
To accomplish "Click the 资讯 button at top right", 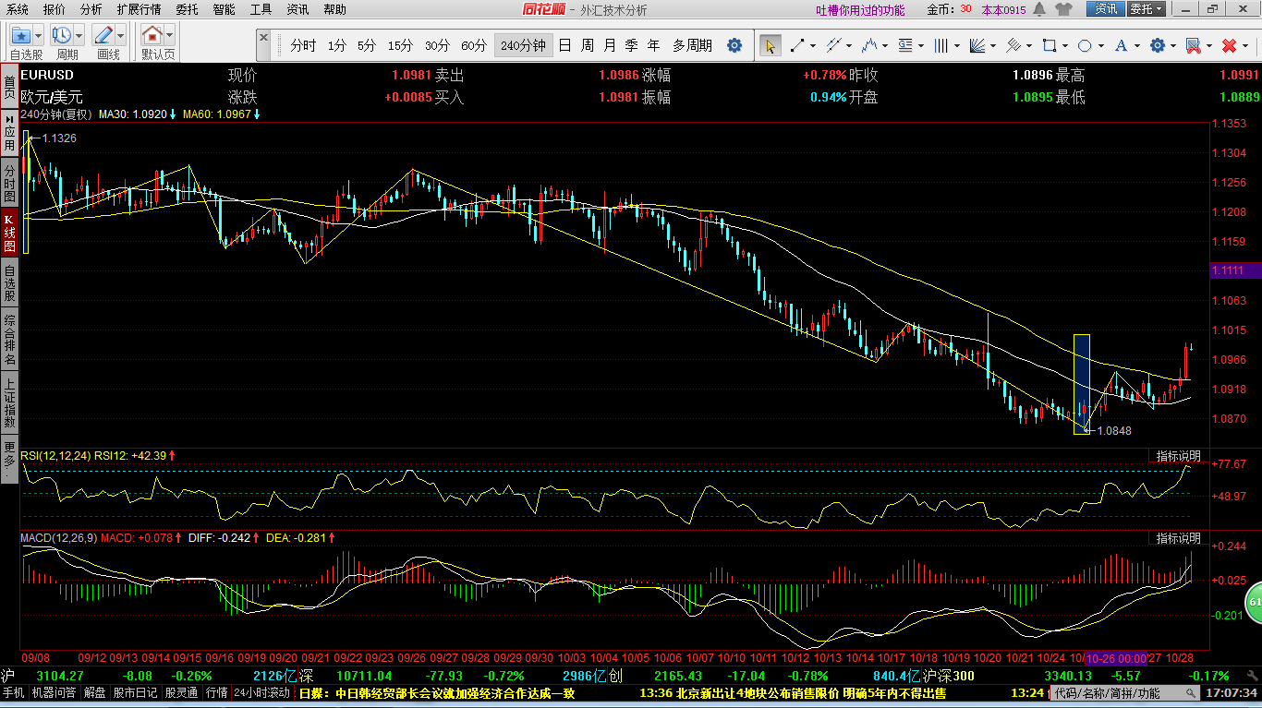I will pos(1106,9).
